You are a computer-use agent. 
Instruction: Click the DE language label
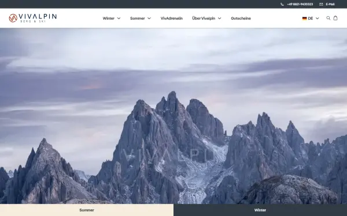pyautogui.click(x=310, y=18)
